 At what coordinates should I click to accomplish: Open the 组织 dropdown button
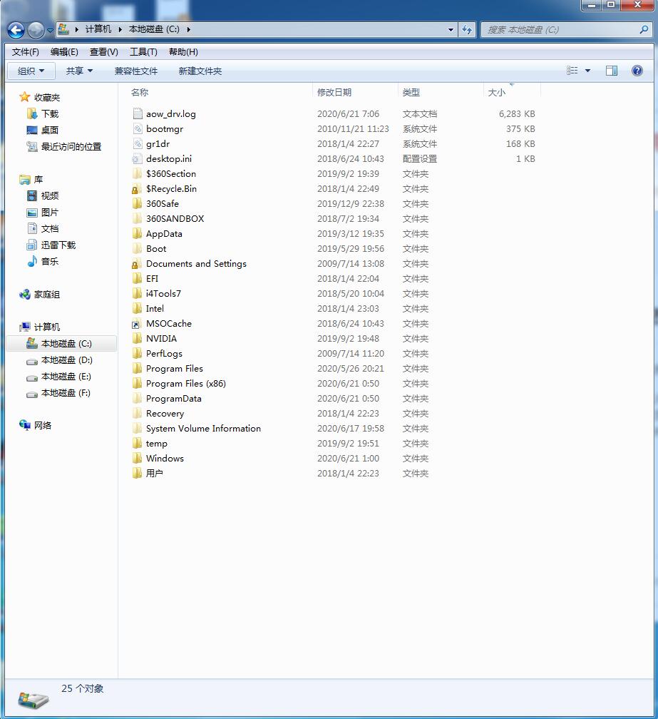pyautogui.click(x=31, y=71)
